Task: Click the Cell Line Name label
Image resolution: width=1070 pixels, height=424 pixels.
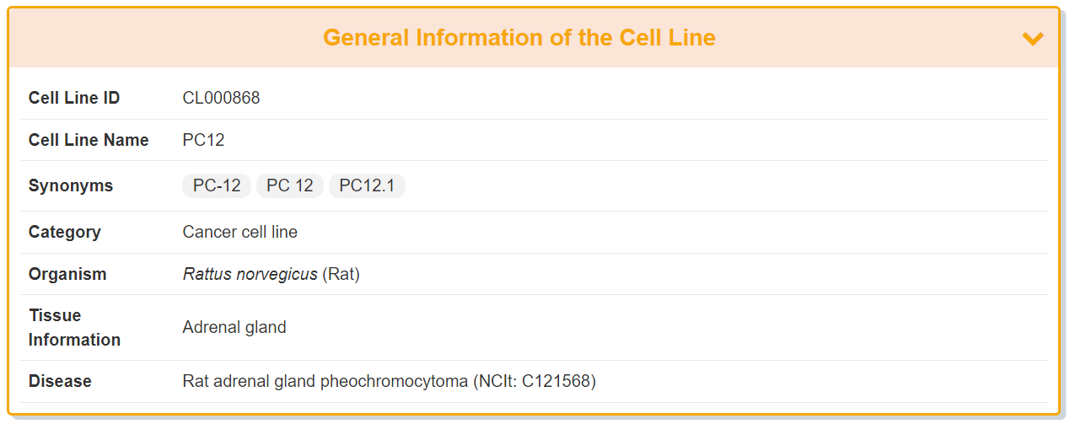Action: (x=89, y=140)
